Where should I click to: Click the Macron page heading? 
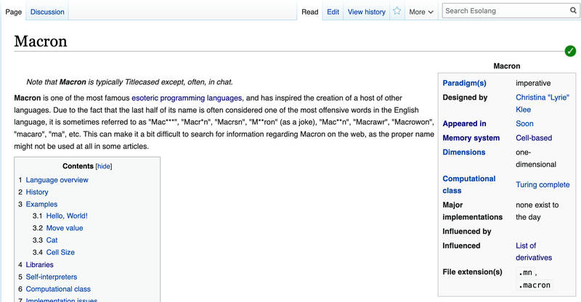click(41, 41)
